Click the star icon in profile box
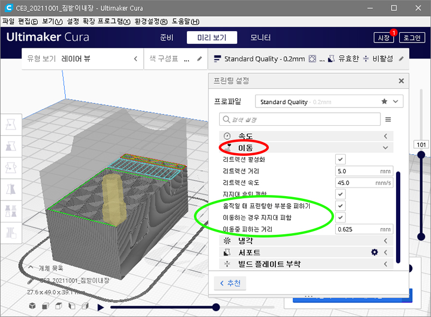 tap(384, 102)
